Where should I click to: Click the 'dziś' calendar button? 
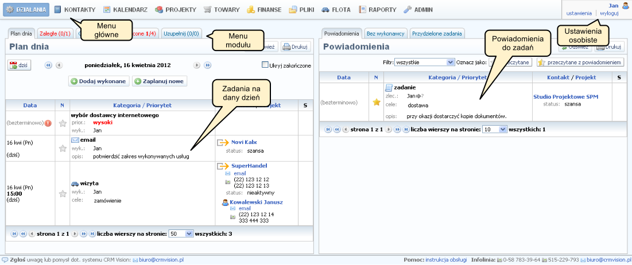[19, 65]
